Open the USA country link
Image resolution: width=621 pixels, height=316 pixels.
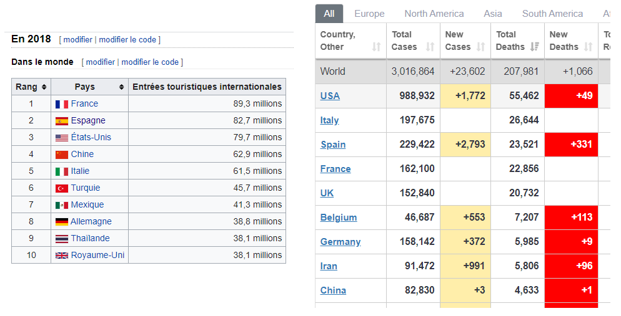coord(330,96)
